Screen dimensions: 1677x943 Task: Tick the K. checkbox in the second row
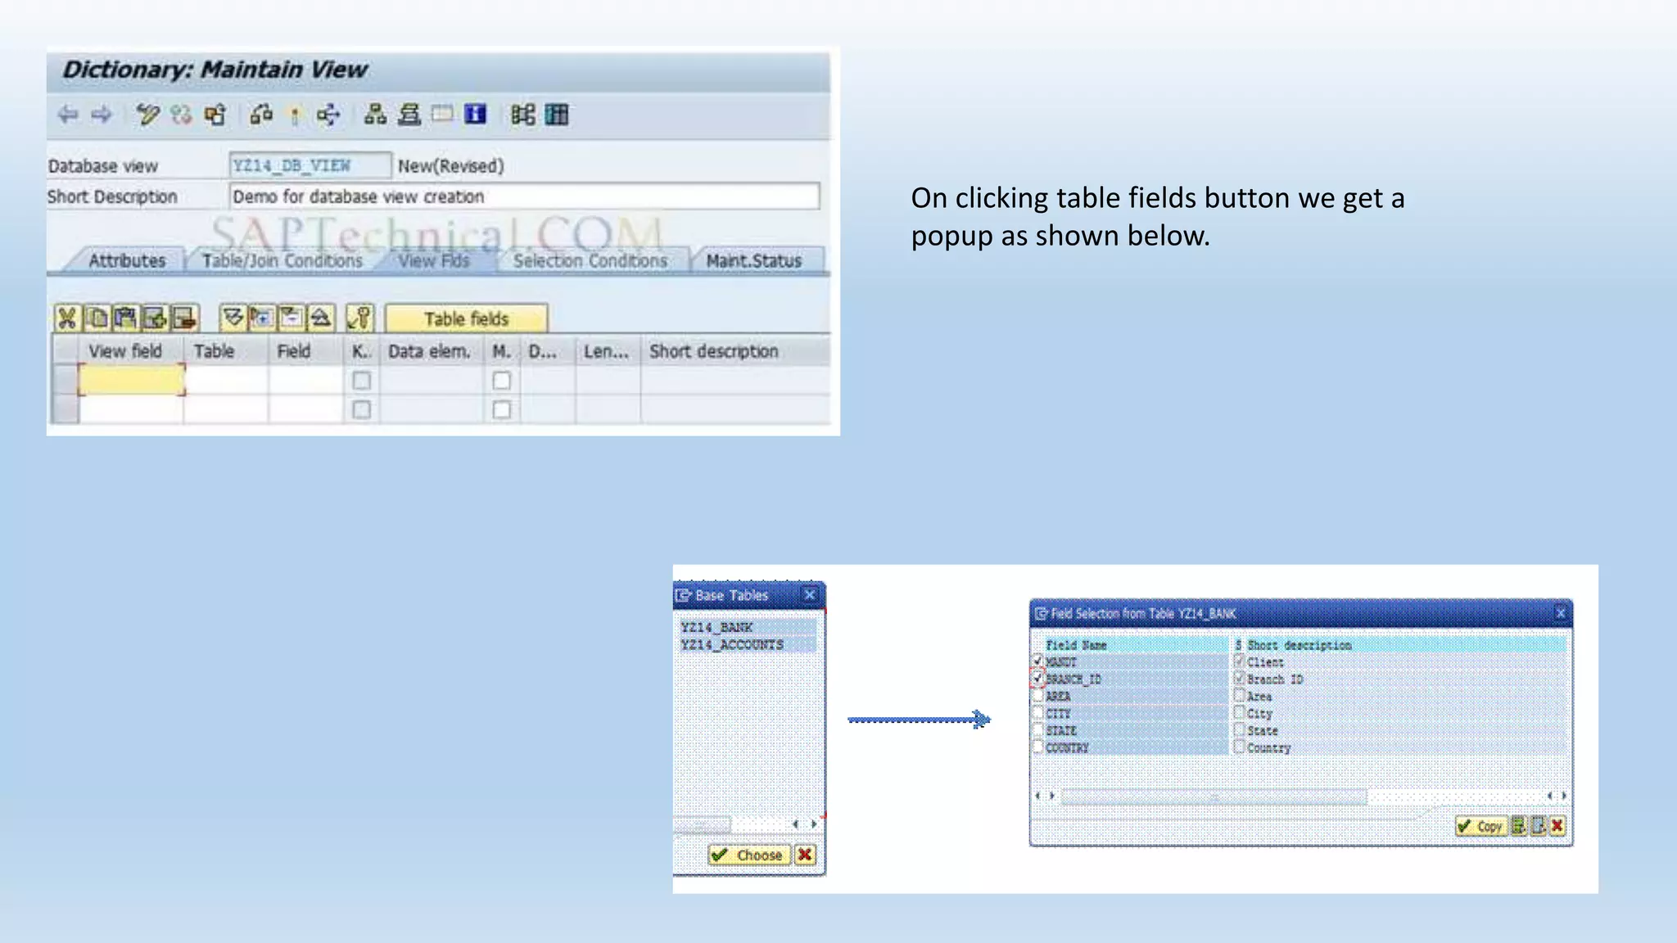point(361,409)
